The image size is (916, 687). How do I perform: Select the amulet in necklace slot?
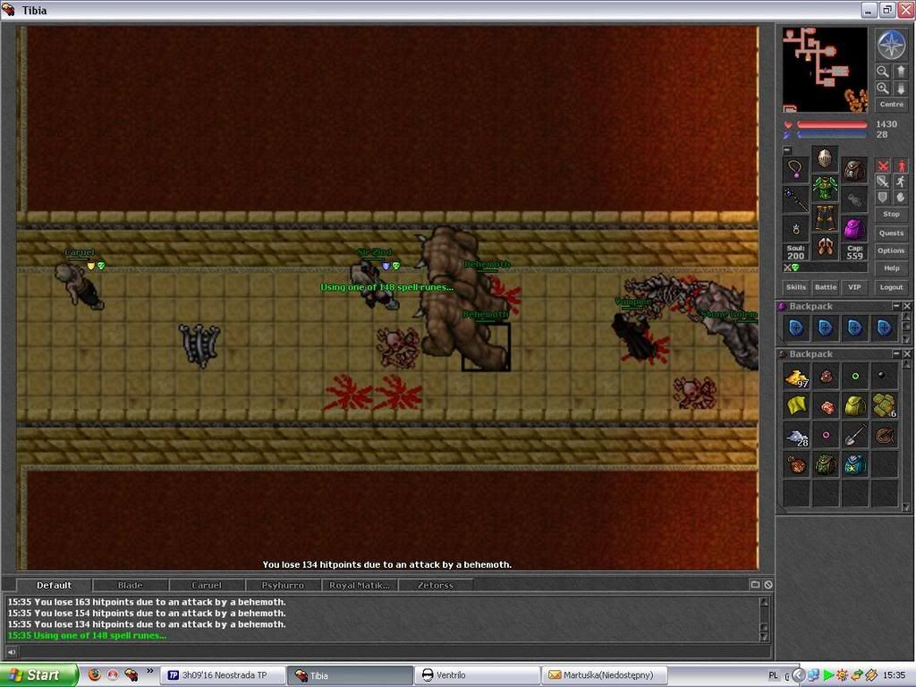click(795, 169)
